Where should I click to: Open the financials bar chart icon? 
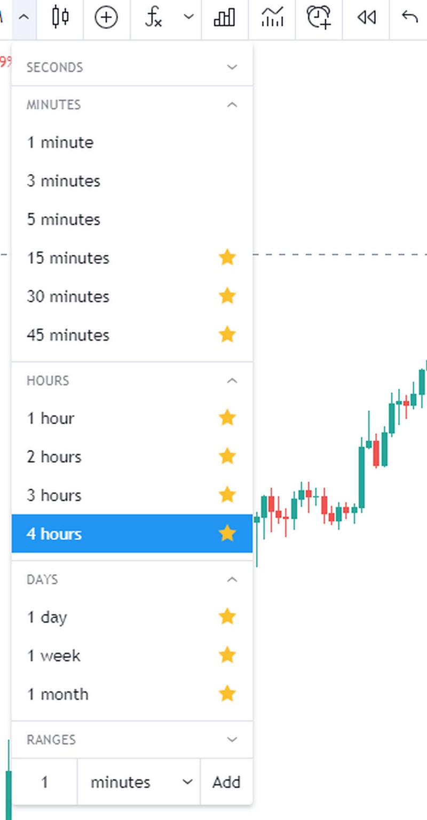point(224,18)
